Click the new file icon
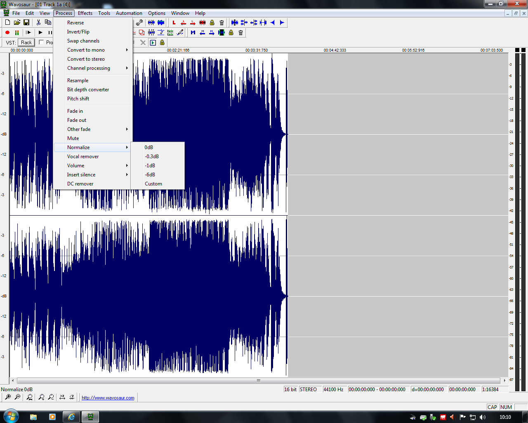Image resolution: width=528 pixels, height=423 pixels. [7, 23]
